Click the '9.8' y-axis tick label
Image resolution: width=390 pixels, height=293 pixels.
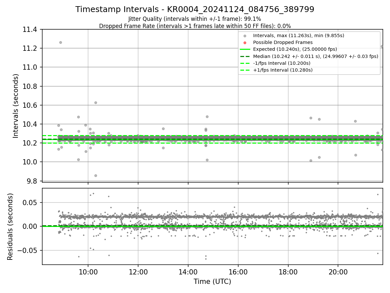pyautogui.click(x=32, y=181)
